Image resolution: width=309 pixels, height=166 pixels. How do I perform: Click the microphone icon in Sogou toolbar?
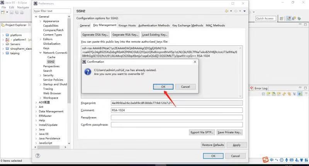(x=287, y=160)
